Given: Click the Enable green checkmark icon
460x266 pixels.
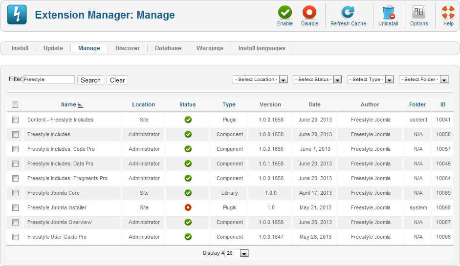Looking at the screenshot, I should tap(285, 13).
